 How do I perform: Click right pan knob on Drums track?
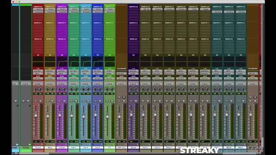coord(41,89)
